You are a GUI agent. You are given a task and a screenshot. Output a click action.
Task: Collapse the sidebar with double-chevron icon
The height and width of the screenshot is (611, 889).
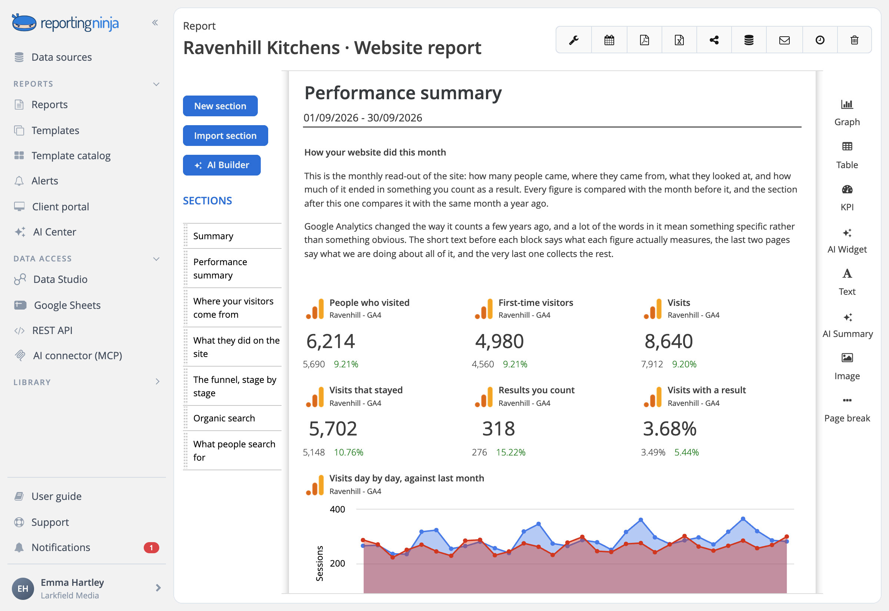pyautogui.click(x=155, y=23)
